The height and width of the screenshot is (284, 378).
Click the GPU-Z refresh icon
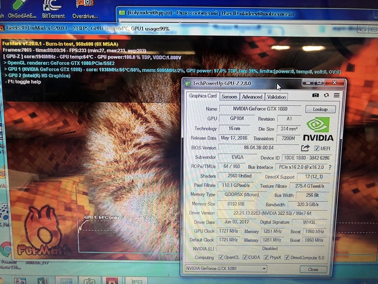tap(326, 95)
